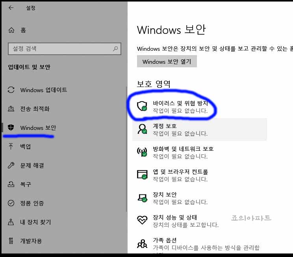
Task: Click the 정품 인증 checkmark circle icon
Action: (11, 203)
